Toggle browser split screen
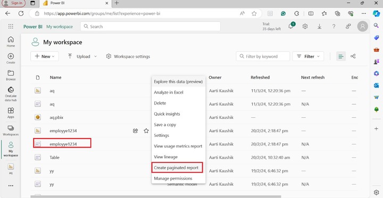Viewport: 383px width, 198px height. (x=311, y=13)
